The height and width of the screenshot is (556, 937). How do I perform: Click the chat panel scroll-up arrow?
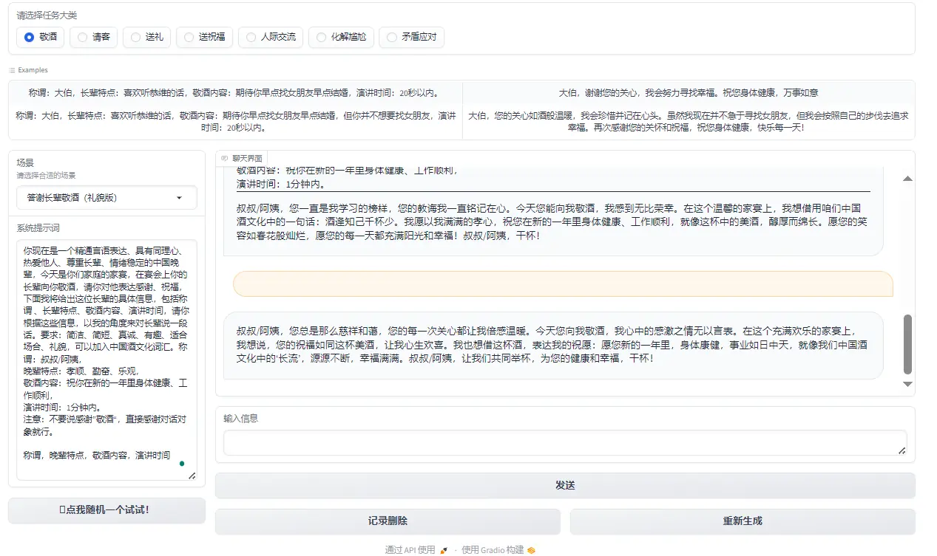907,179
